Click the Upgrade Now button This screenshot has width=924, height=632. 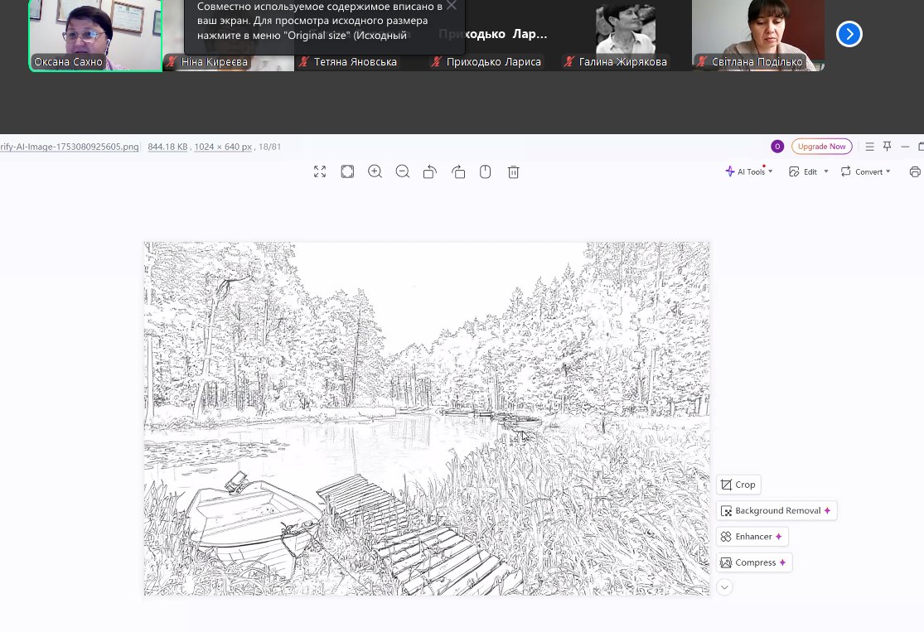[x=821, y=147]
